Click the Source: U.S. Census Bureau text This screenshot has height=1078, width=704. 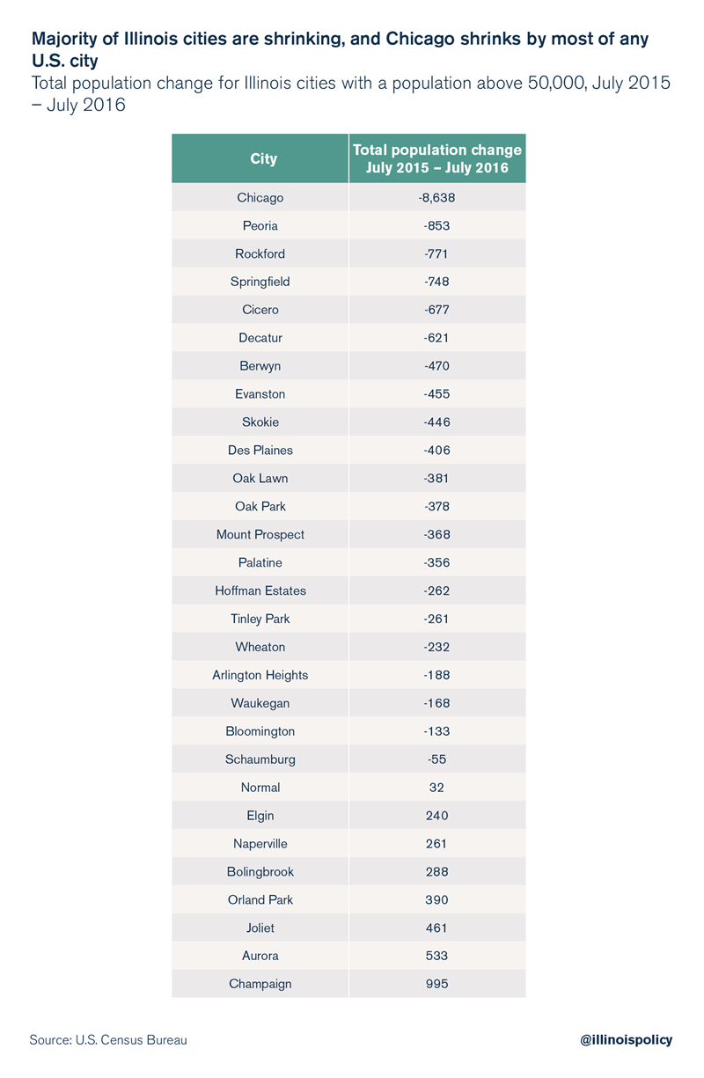108,1039
